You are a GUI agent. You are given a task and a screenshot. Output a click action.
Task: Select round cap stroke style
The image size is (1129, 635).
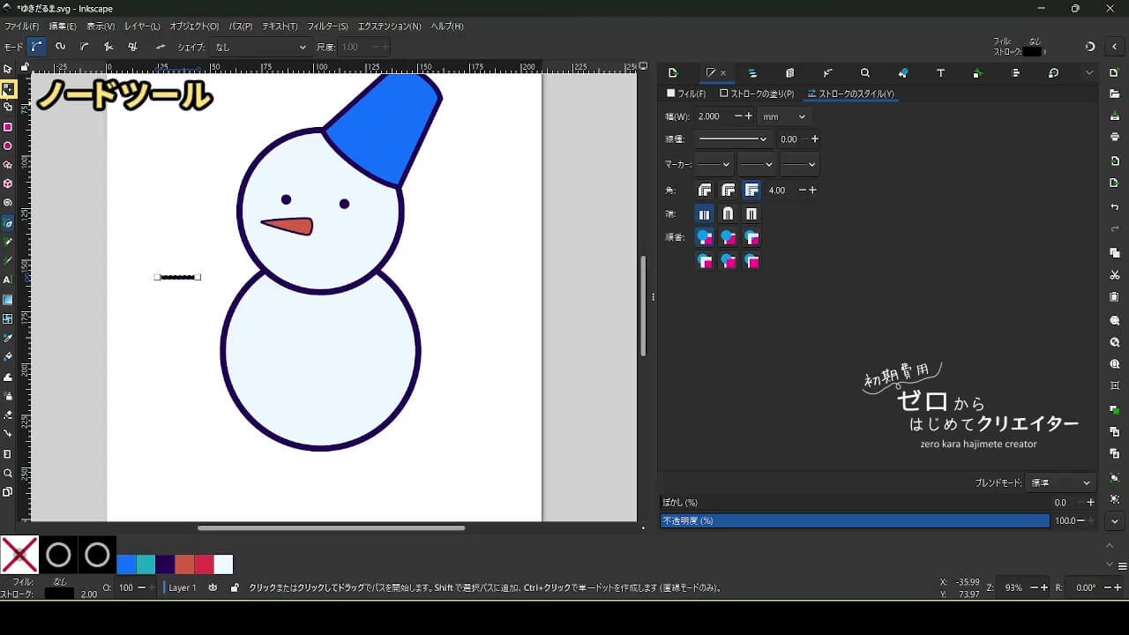tap(728, 214)
